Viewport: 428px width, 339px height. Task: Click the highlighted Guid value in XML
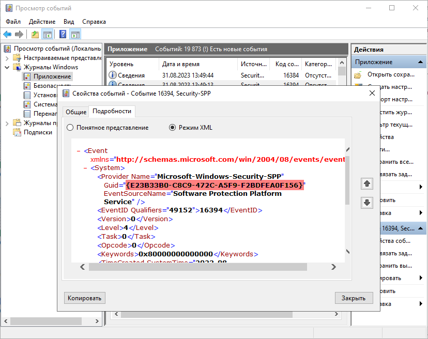[x=215, y=186]
